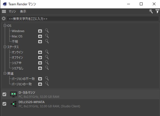Open the マシン menu
Image resolution: width=160 pixels, height=116 pixels.
click(x=12, y=11)
